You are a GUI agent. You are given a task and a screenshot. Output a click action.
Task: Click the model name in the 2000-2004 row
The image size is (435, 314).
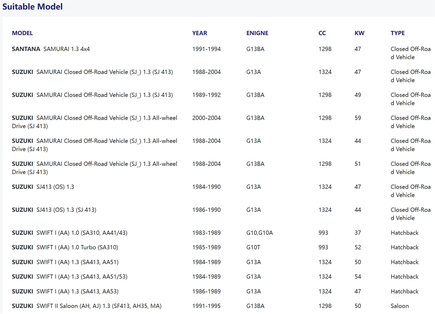pyautogui.click(x=95, y=122)
